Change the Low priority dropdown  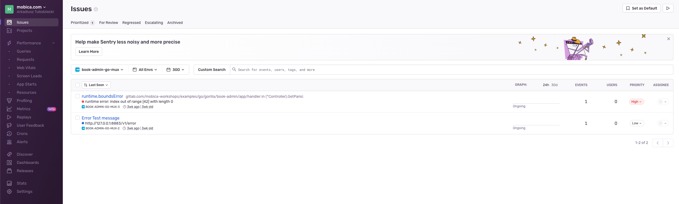tap(637, 123)
